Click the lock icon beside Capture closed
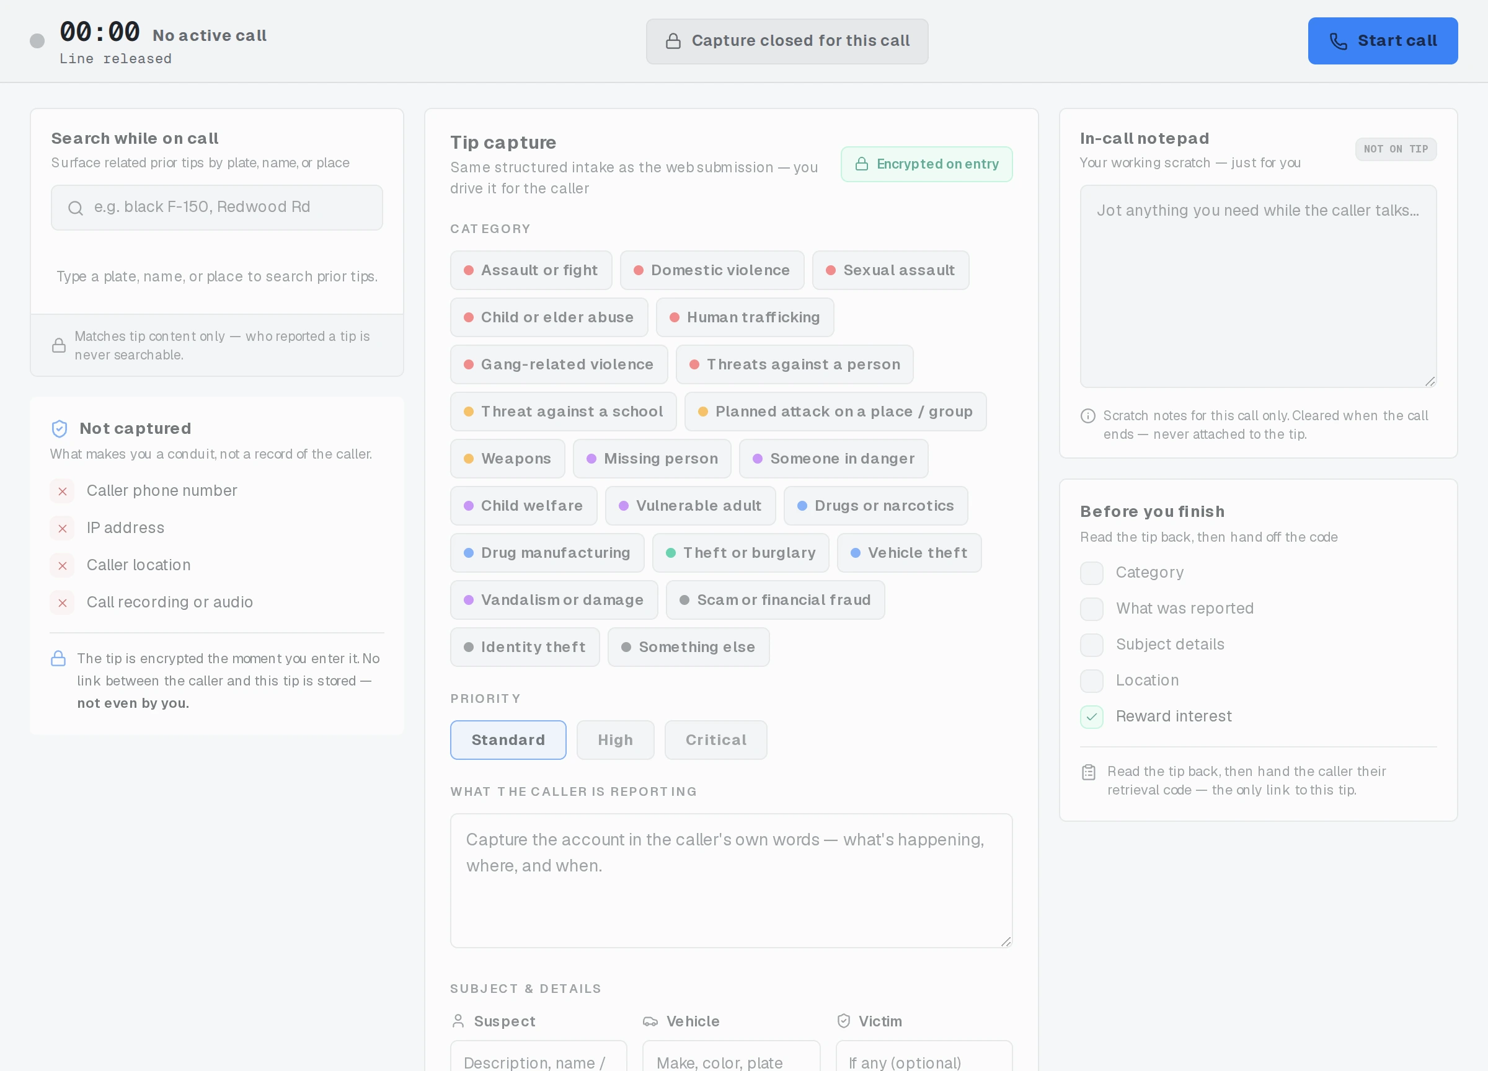The height and width of the screenshot is (1071, 1488). [673, 42]
